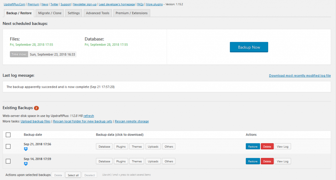The height and width of the screenshot is (180, 336).
Task: Download Database from Sep 14 backup
Action: tap(104, 161)
